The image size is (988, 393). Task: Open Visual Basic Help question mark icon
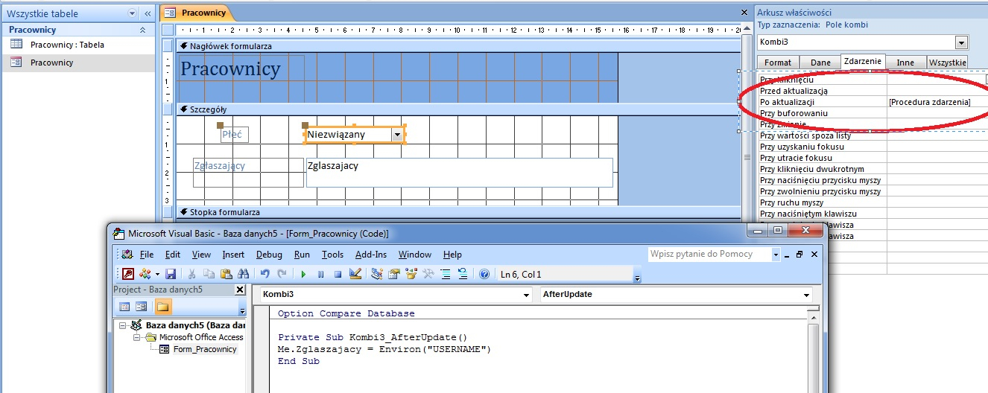pos(484,274)
